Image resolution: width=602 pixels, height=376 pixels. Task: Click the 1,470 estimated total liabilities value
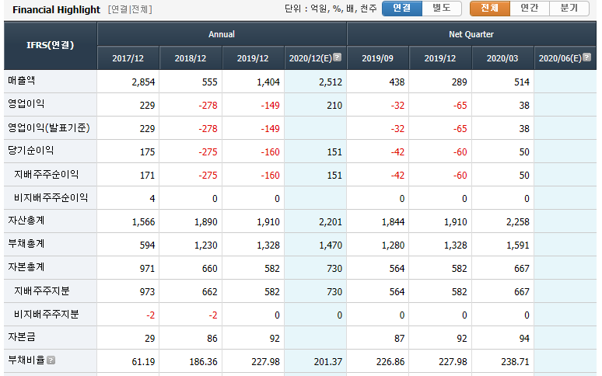click(331, 245)
